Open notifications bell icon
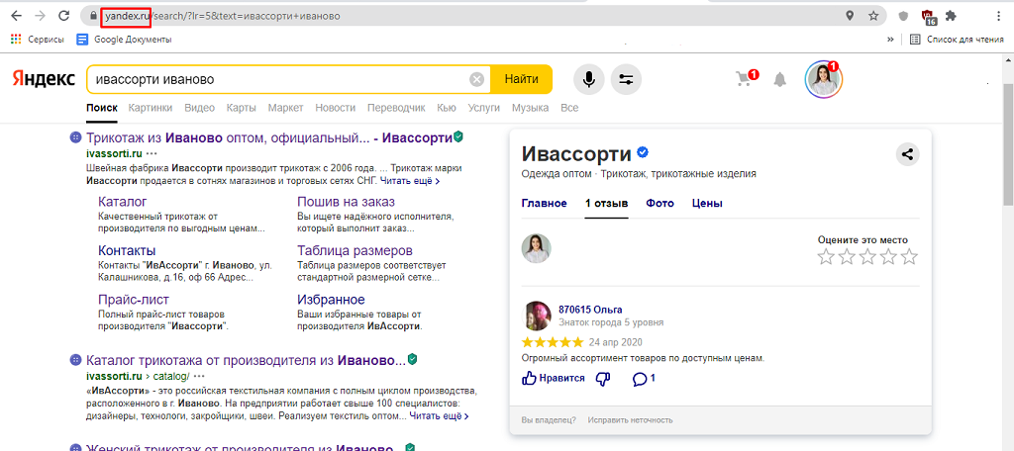Image resolution: width=1014 pixels, height=451 pixels. (x=780, y=79)
